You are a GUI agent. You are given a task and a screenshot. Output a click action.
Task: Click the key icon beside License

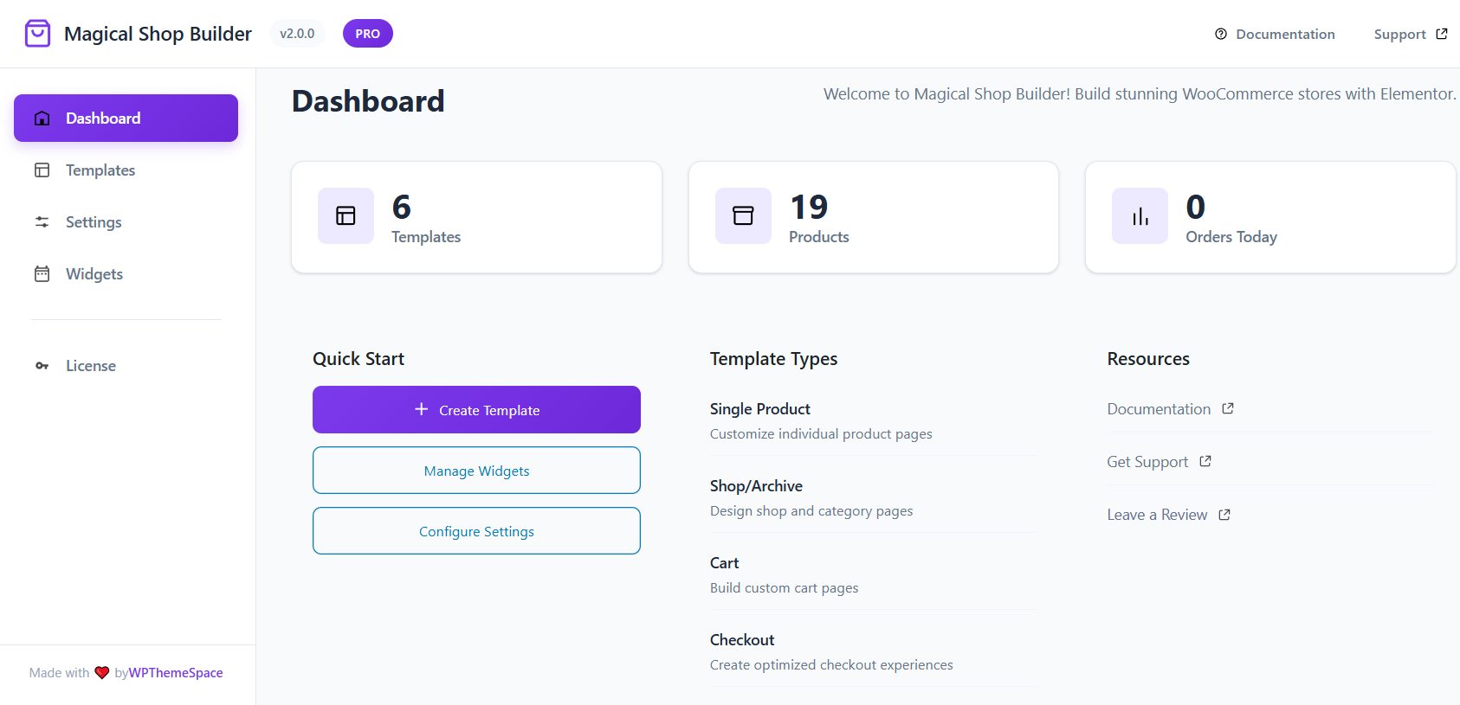point(42,366)
